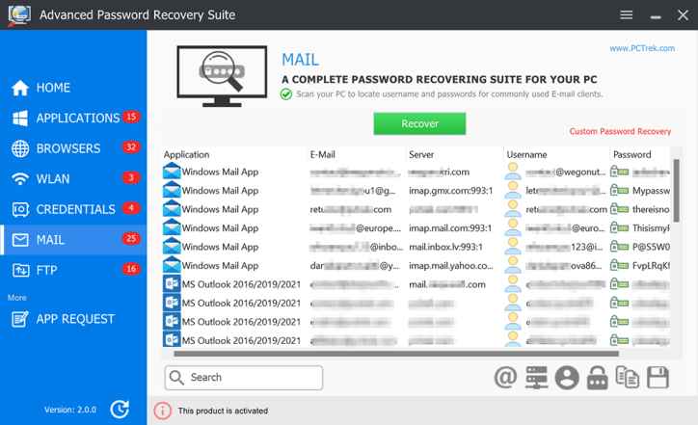Screen dimensions: 698x425
Task: Open the BROWSERS section
Action: click(67, 148)
